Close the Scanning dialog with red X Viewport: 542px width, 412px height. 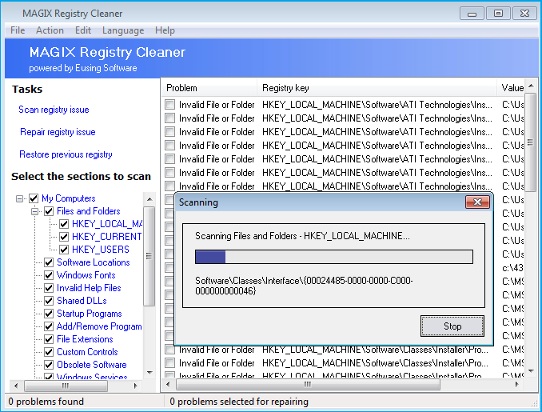477,202
